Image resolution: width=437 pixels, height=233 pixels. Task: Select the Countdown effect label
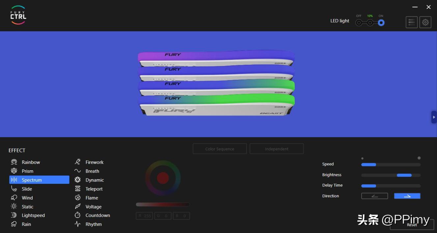tap(98, 215)
